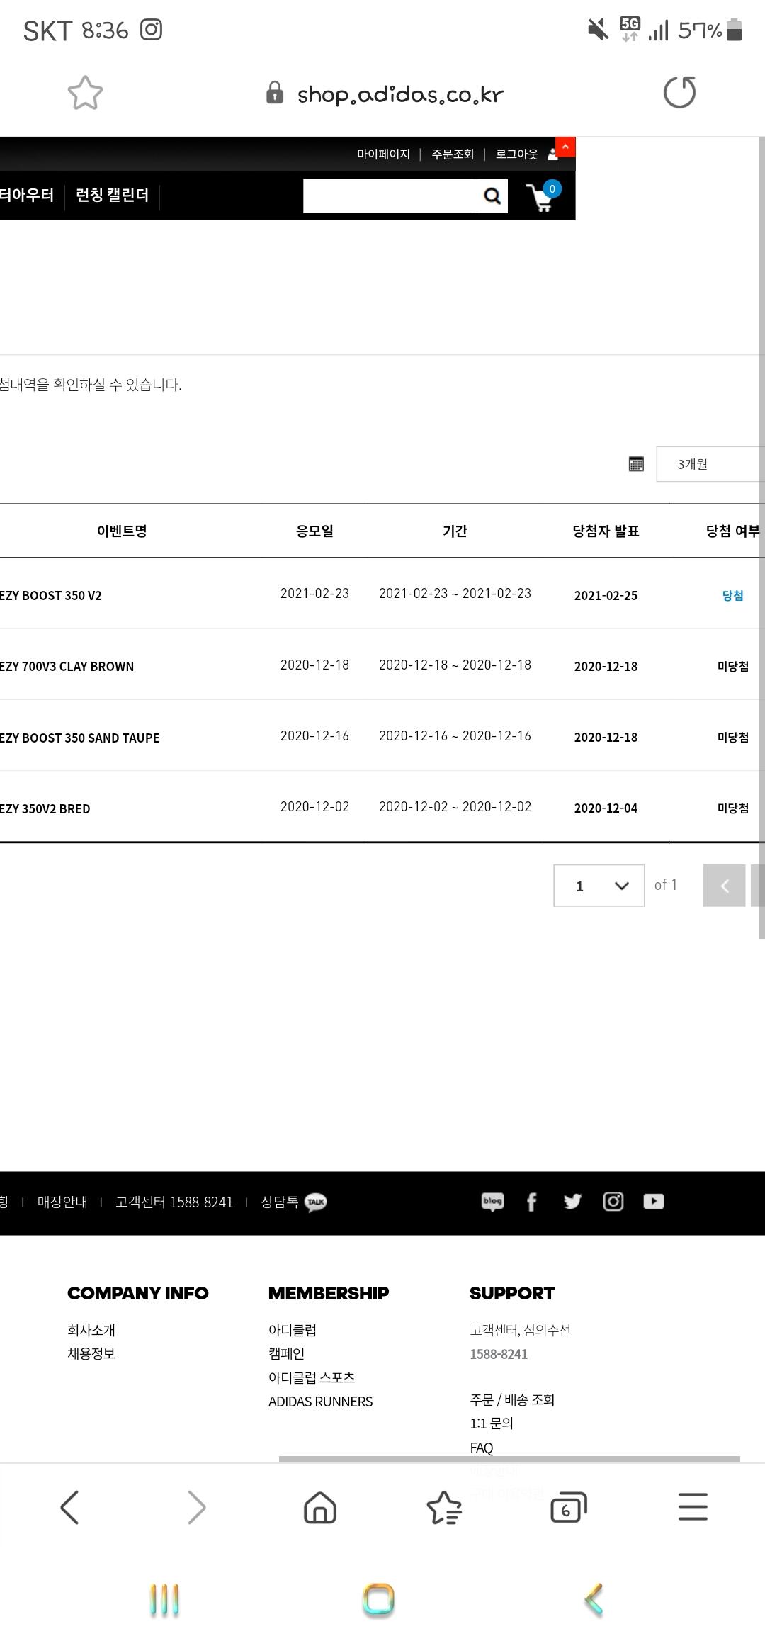765x1641 pixels.
Task: Open browser bookmarks list icon
Action: (x=444, y=1507)
